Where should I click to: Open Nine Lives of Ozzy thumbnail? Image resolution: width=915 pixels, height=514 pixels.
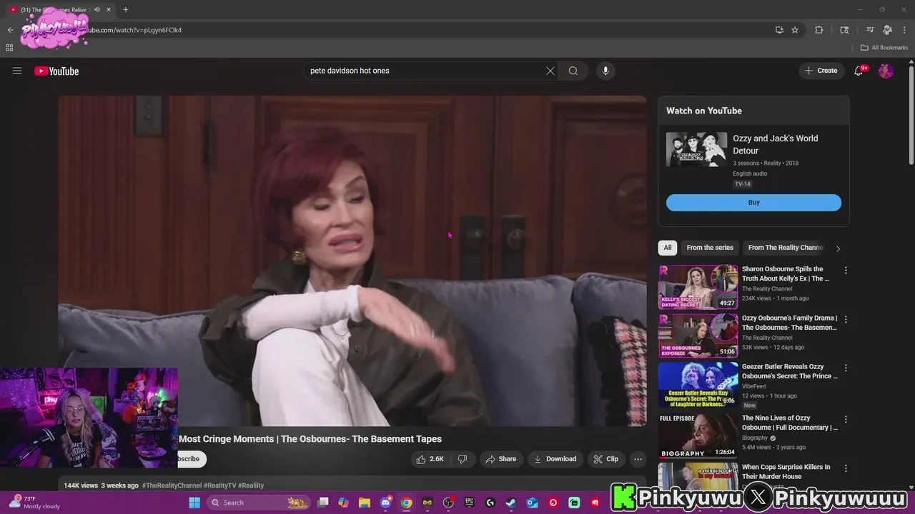coord(698,435)
